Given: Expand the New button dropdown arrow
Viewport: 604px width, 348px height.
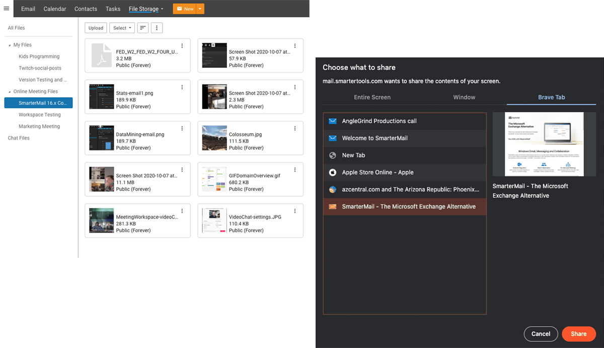Looking at the screenshot, I should 200,9.
